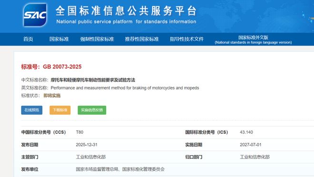Click 归口部门 value 工业和信息化部
The height and width of the screenshot is (177, 314).
255,157
